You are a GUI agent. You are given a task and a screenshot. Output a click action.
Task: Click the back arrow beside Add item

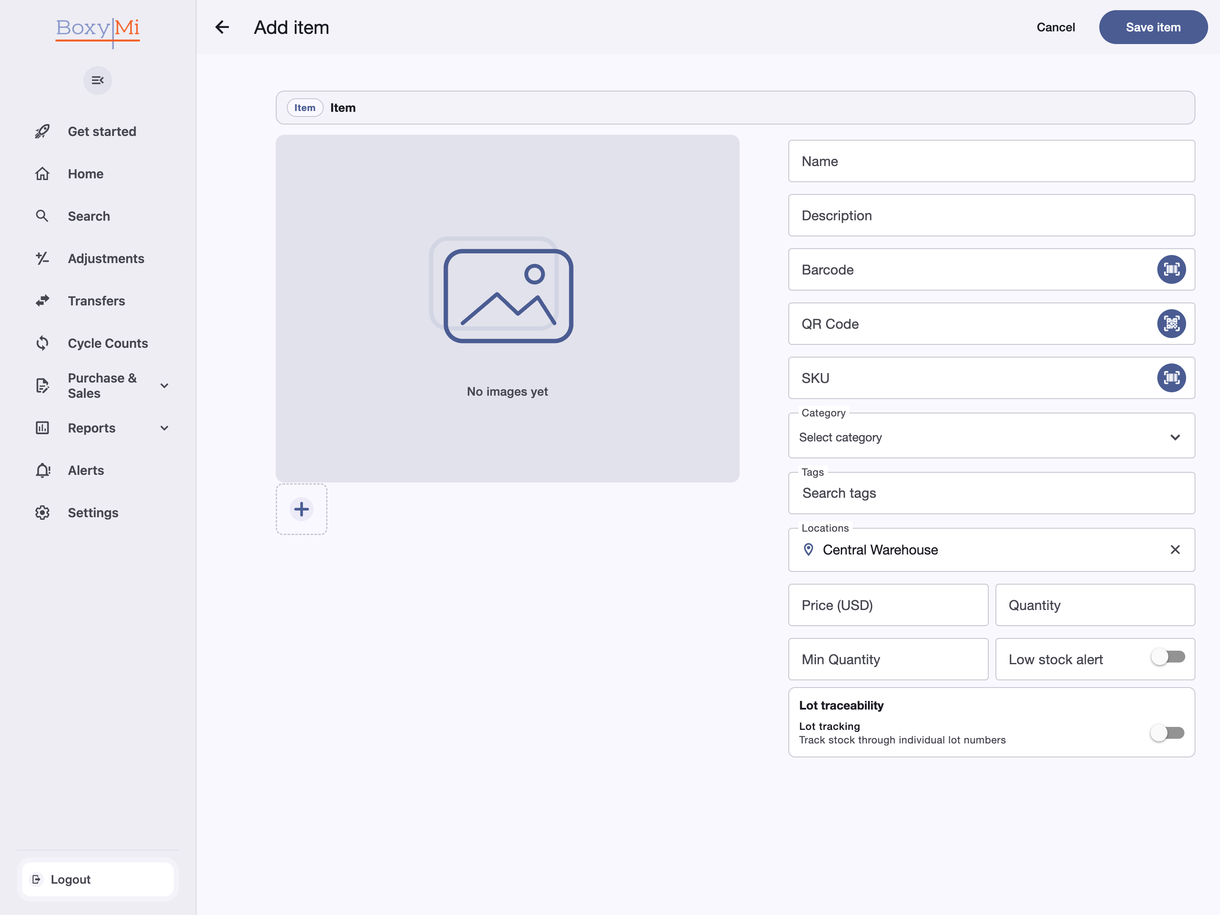(222, 27)
